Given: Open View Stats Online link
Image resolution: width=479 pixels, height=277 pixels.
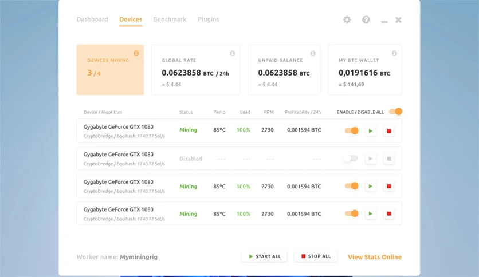Looking at the screenshot, I should pos(375,257).
